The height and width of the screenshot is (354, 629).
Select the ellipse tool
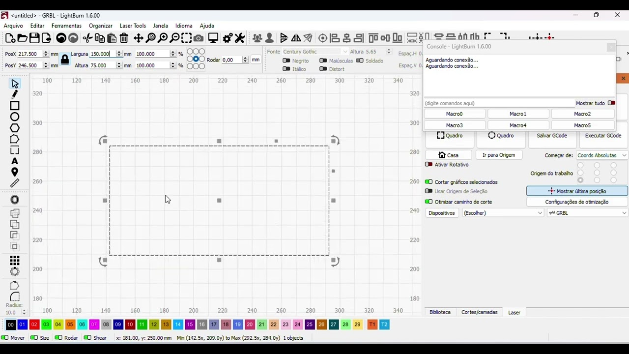click(x=15, y=117)
